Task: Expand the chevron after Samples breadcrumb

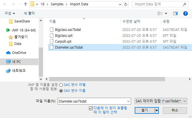Action: 67,4
